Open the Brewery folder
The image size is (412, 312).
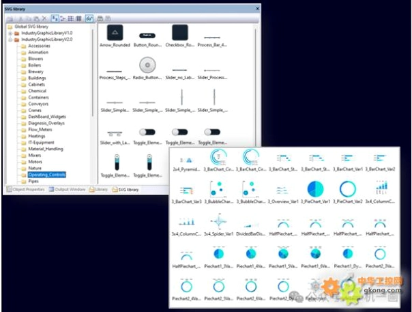[35, 72]
